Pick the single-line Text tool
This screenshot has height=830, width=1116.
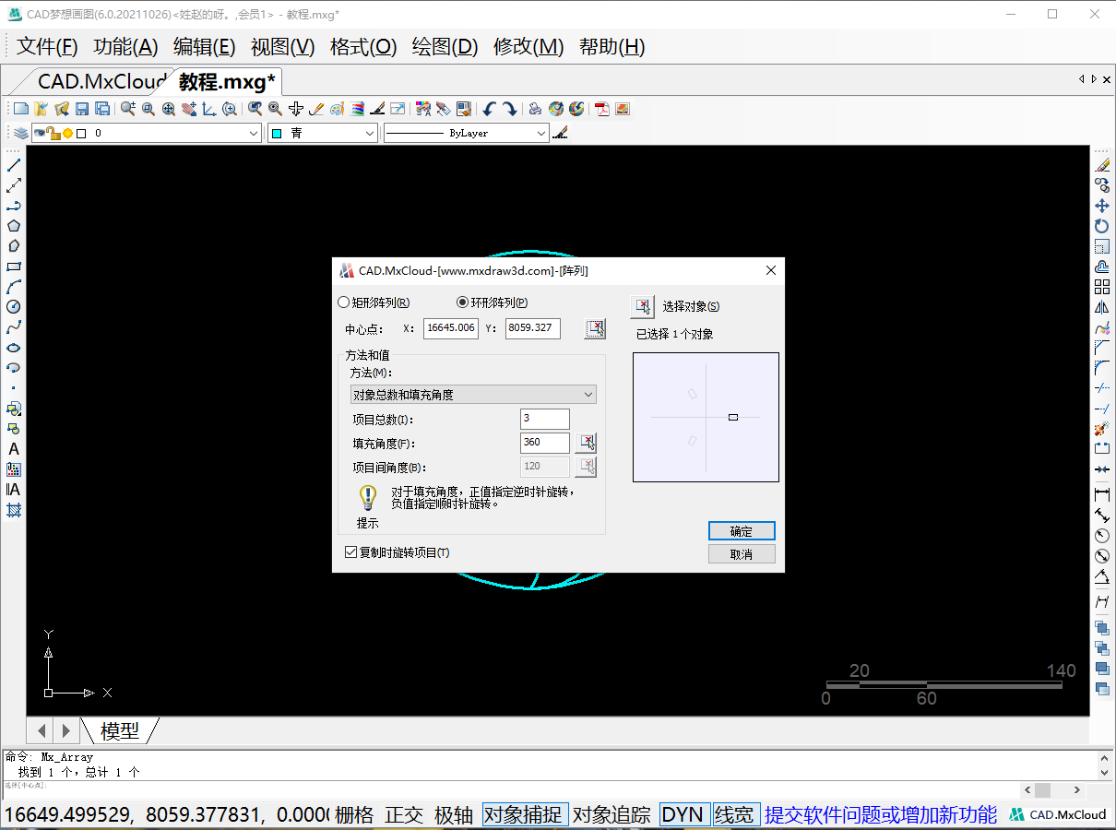[14, 449]
